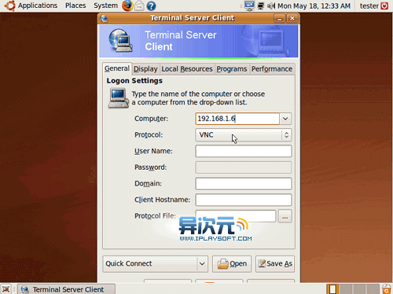Image resolution: width=393 pixels, height=294 pixels.
Task: Click the Computer address input field
Action: click(237, 119)
